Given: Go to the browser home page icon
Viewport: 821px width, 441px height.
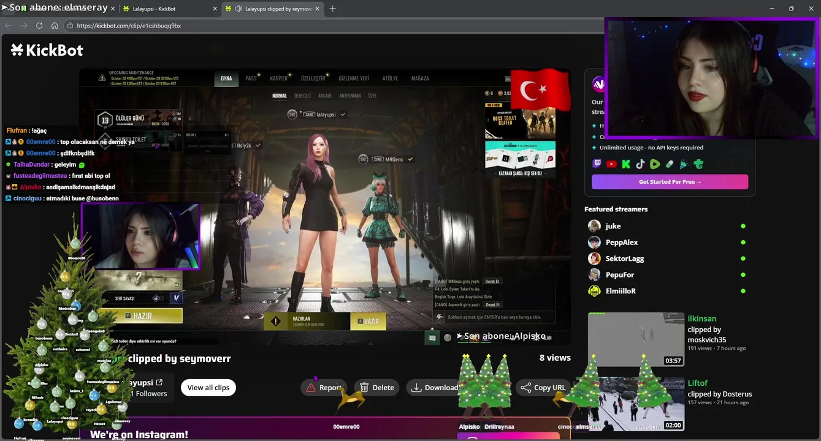Looking at the screenshot, I should coord(55,26).
